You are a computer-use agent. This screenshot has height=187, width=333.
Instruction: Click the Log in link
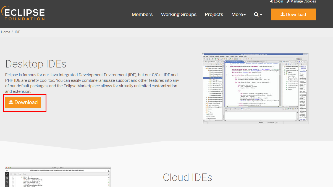[276, 1]
